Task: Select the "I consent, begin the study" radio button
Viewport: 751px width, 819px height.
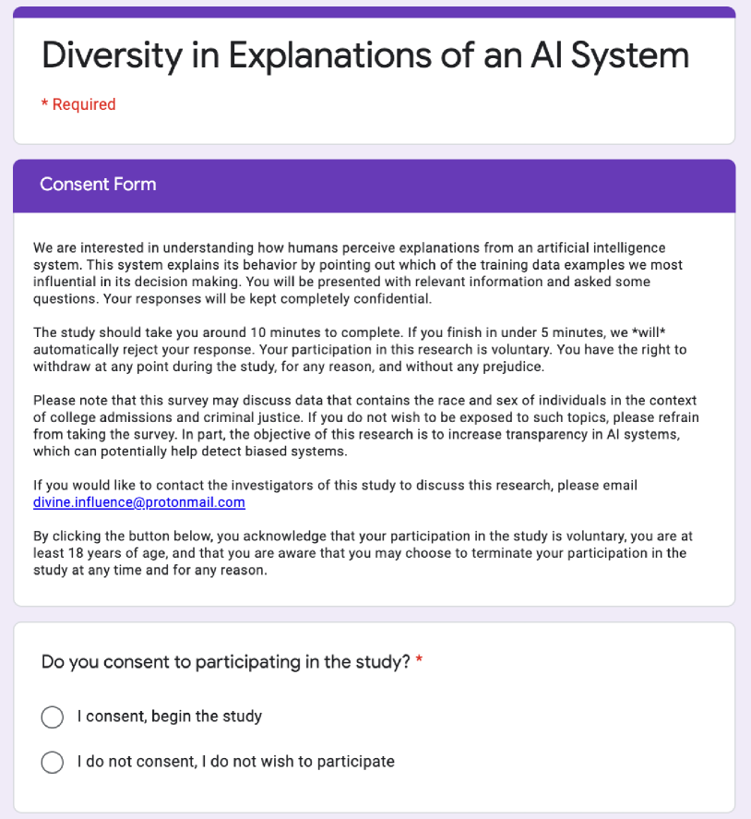Action: tap(53, 717)
